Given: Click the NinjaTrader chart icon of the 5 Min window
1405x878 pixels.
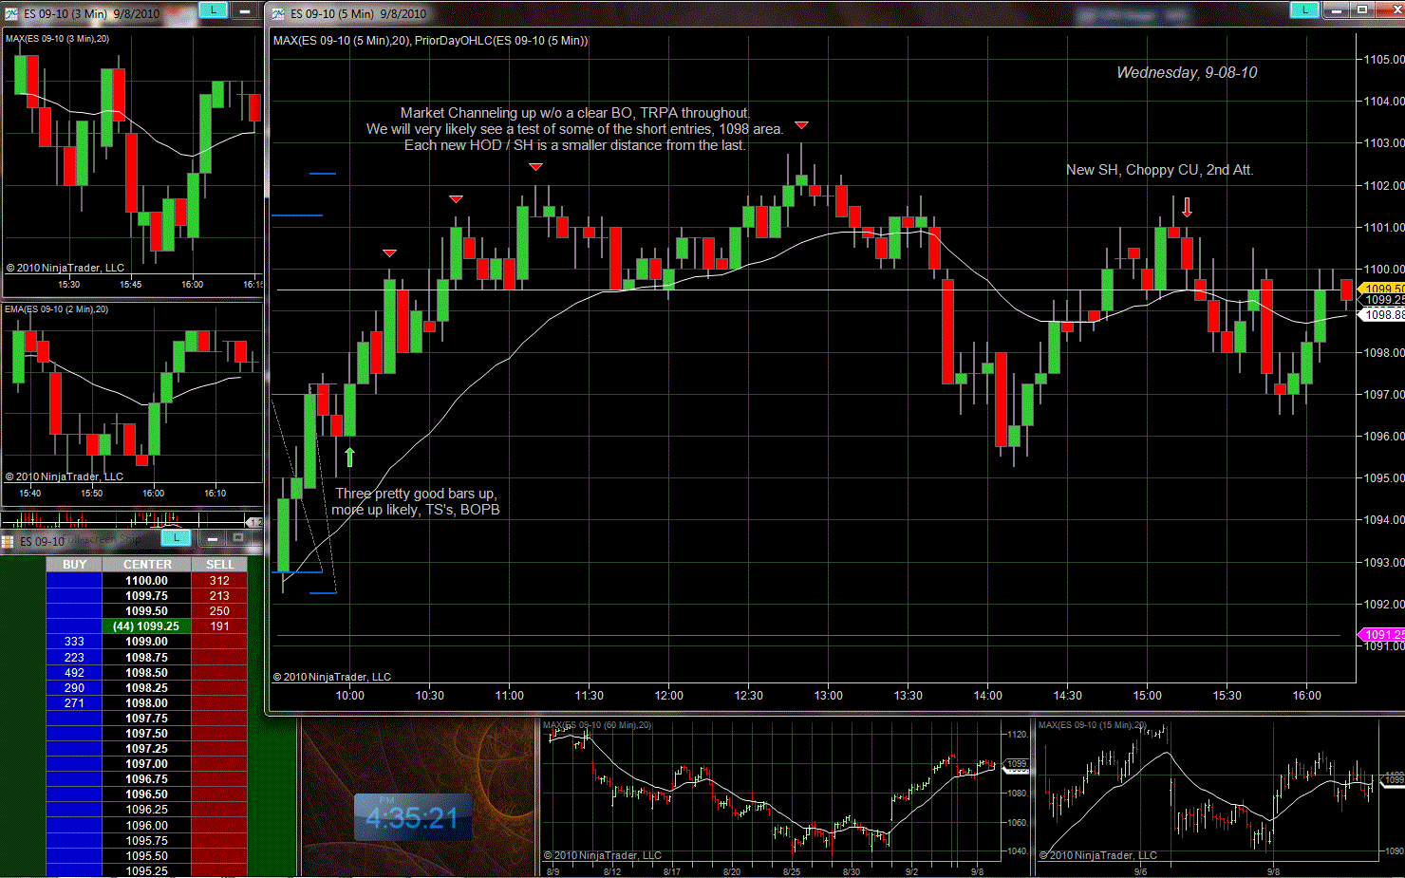Looking at the screenshot, I should coord(278,13).
